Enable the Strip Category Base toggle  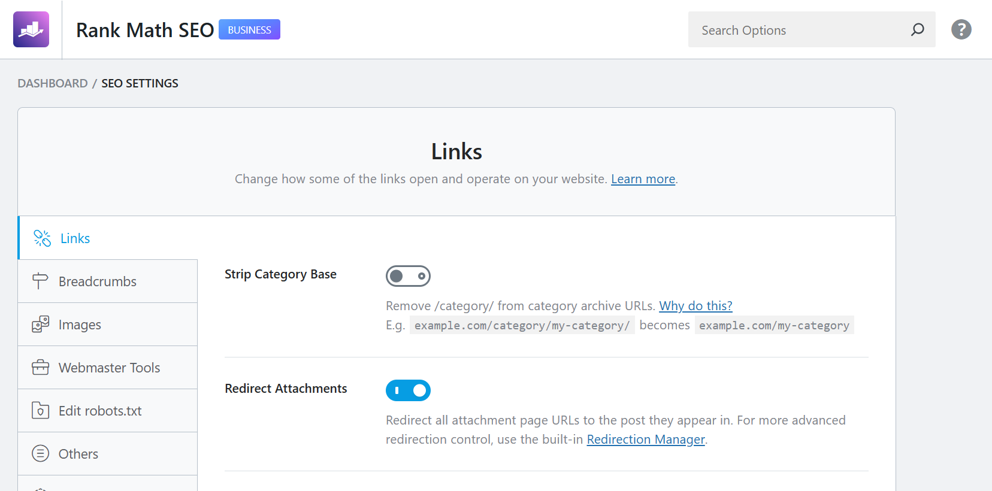[408, 276]
